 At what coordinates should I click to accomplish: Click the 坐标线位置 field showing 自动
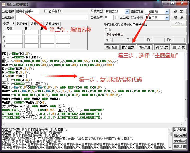[x=145, y=30]
